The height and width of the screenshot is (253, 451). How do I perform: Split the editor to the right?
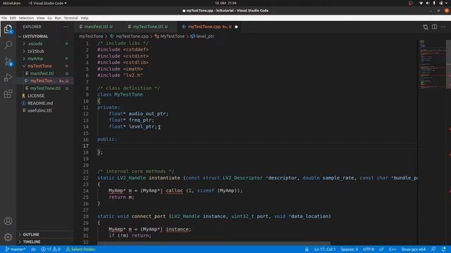click(434, 27)
